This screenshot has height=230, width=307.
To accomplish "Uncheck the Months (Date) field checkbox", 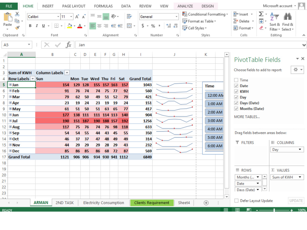I will point(236,109).
